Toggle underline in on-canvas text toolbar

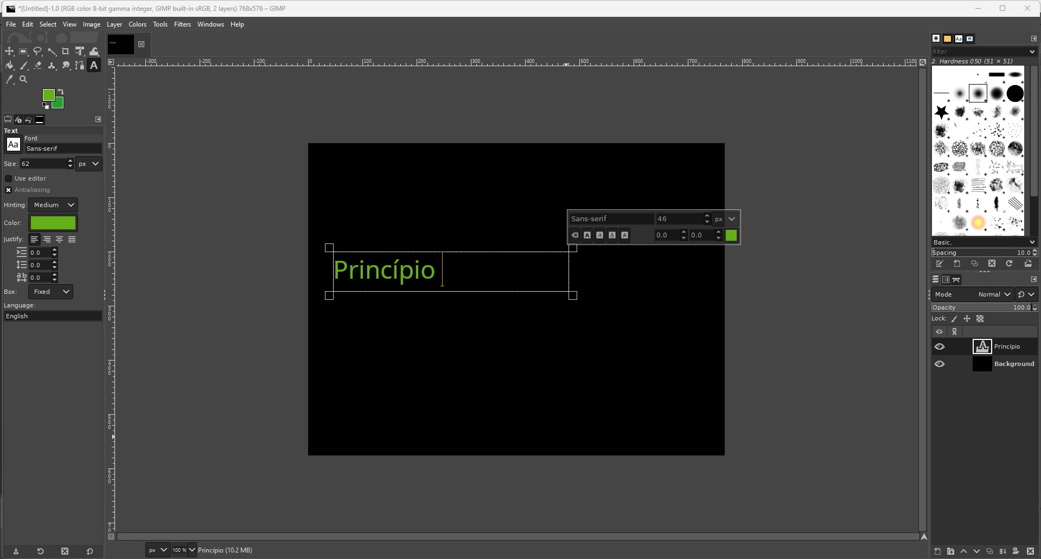tap(612, 235)
